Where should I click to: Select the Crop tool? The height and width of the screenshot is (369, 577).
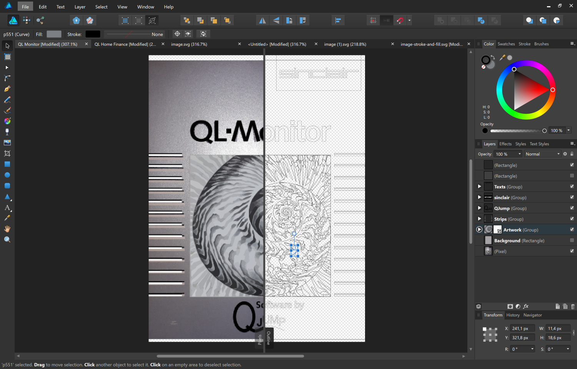click(x=7, y=153)
